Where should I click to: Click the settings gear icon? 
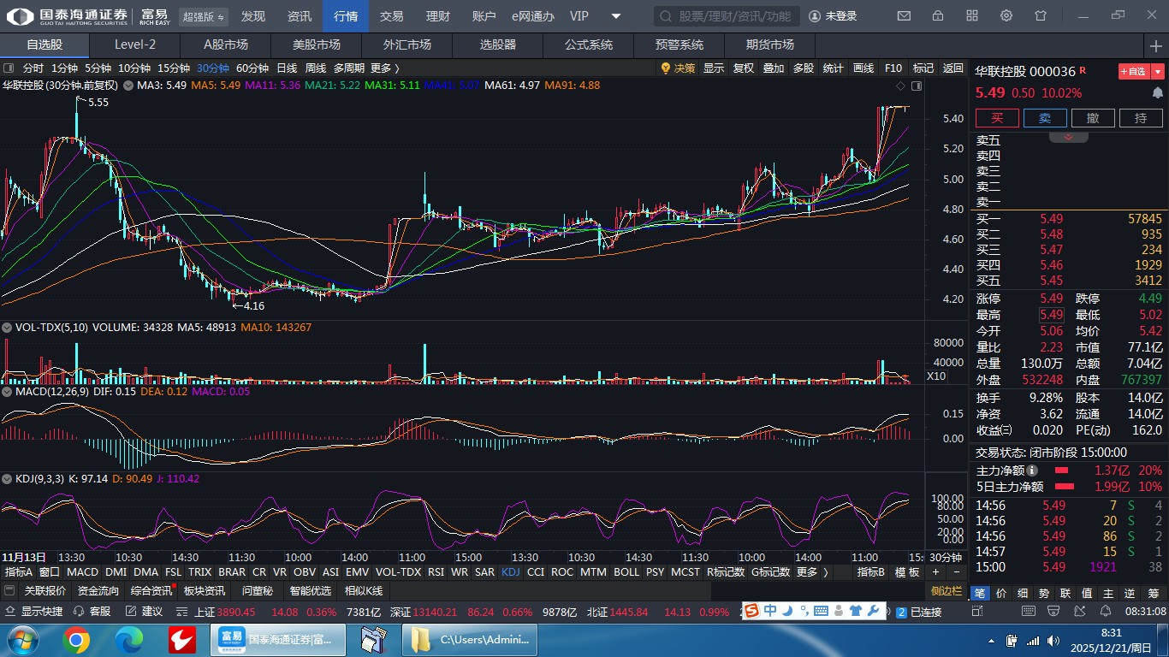1006,16
